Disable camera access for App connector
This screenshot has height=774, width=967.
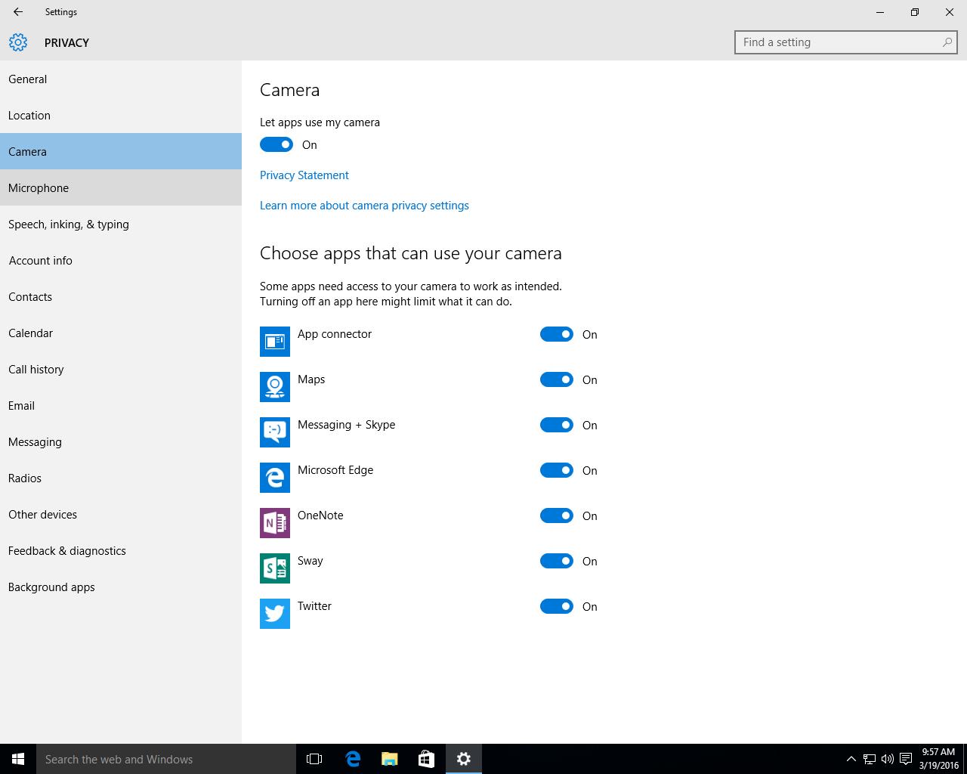(x=557, y=334)
